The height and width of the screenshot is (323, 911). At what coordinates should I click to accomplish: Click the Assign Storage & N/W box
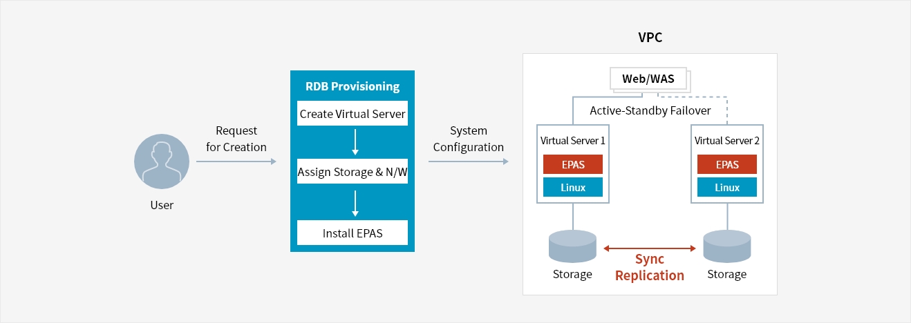point(353,173)
